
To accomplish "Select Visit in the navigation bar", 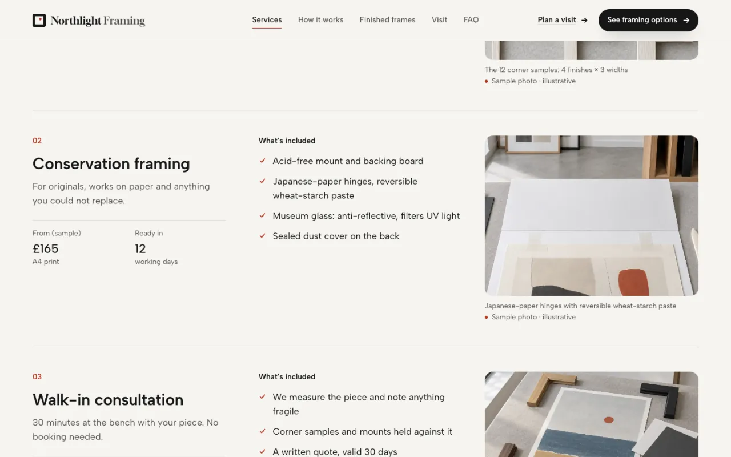I will (439, 20).
